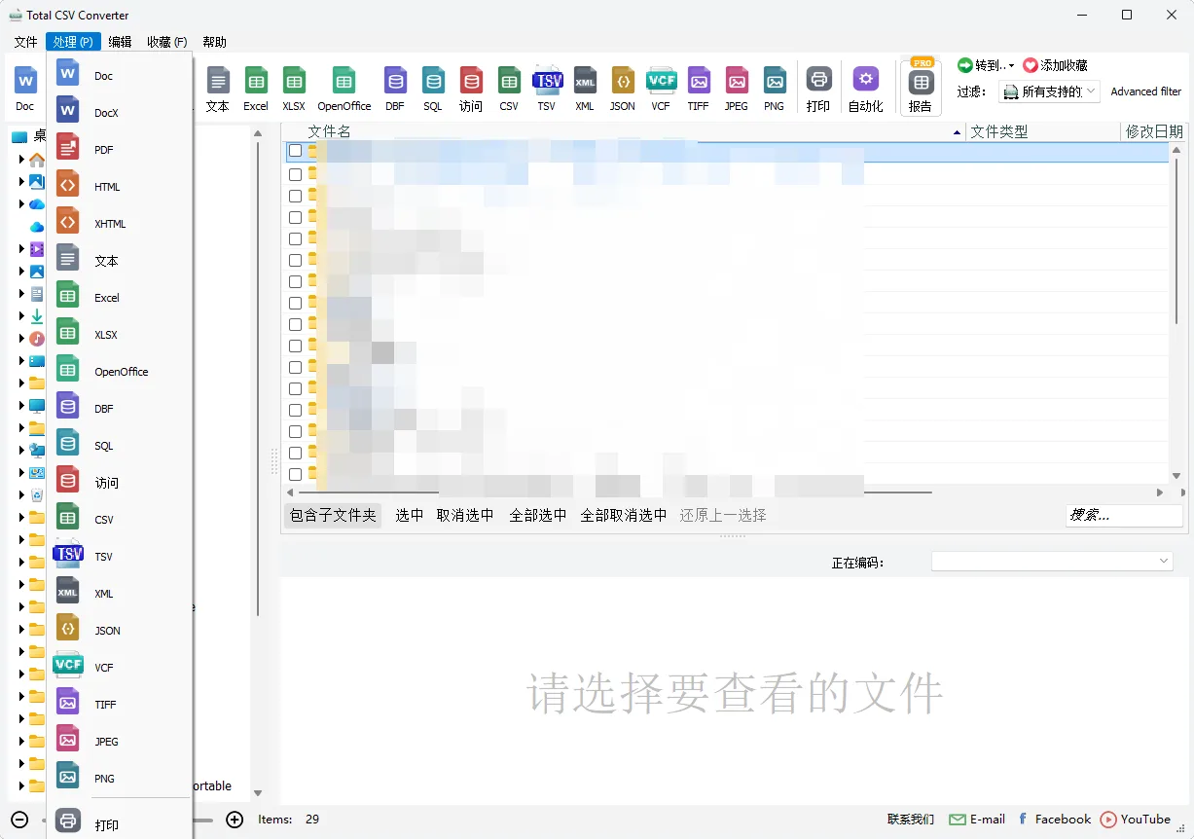
Task: Close the open 处理 (P) menu
Action: pyautogui.click(x=73, y=42)
